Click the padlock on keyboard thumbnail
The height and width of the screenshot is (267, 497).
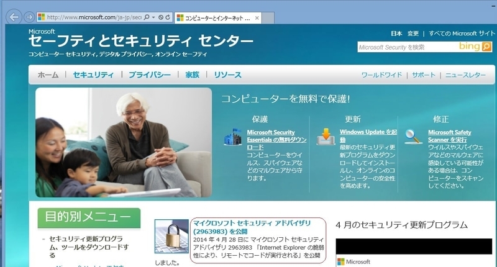[x=171, y=237]
